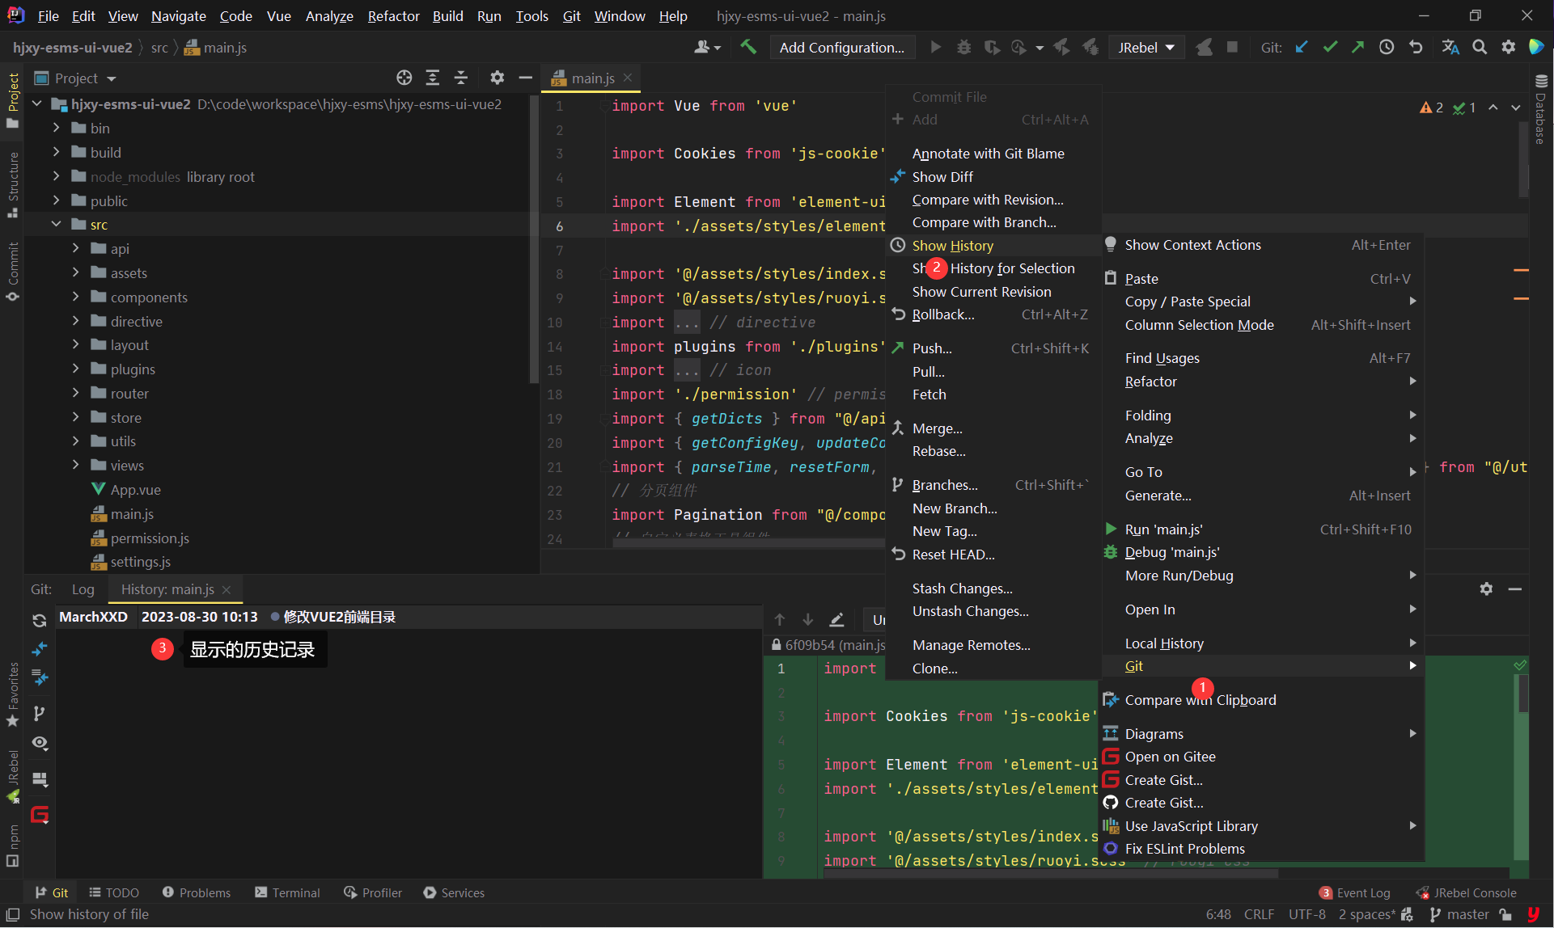Screen dimensions: 1554x928
Task: Click Add Configuration... button
Action: (x=841, y=47)
